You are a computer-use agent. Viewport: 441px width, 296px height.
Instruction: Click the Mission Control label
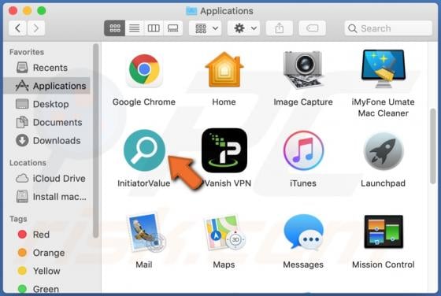(x=384, y=265)
